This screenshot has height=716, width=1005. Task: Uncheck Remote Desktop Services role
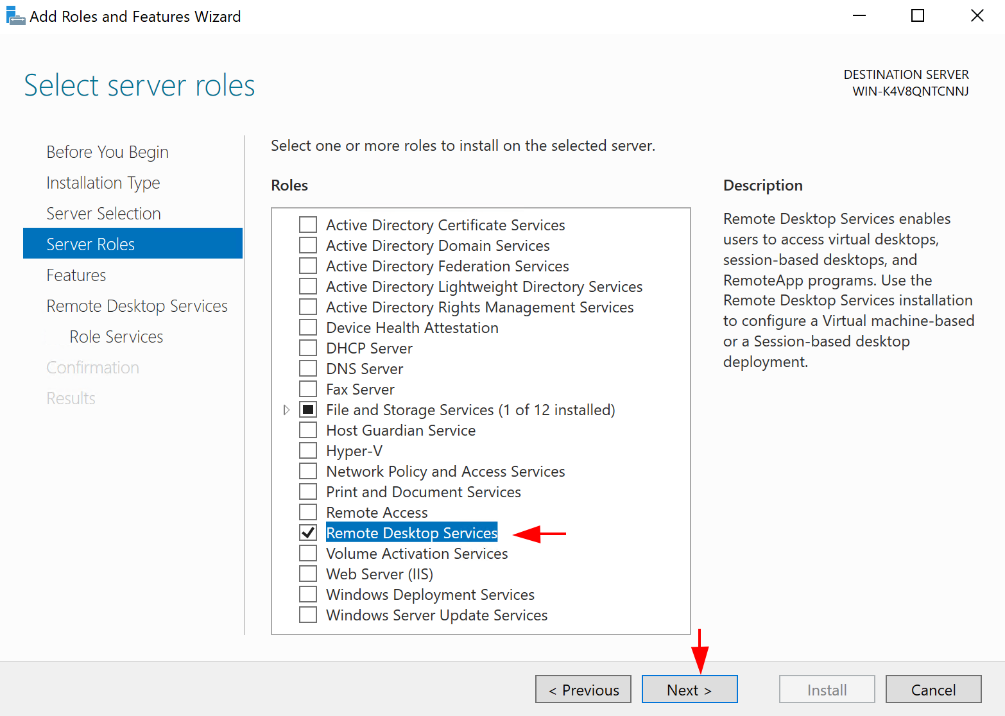308,533
